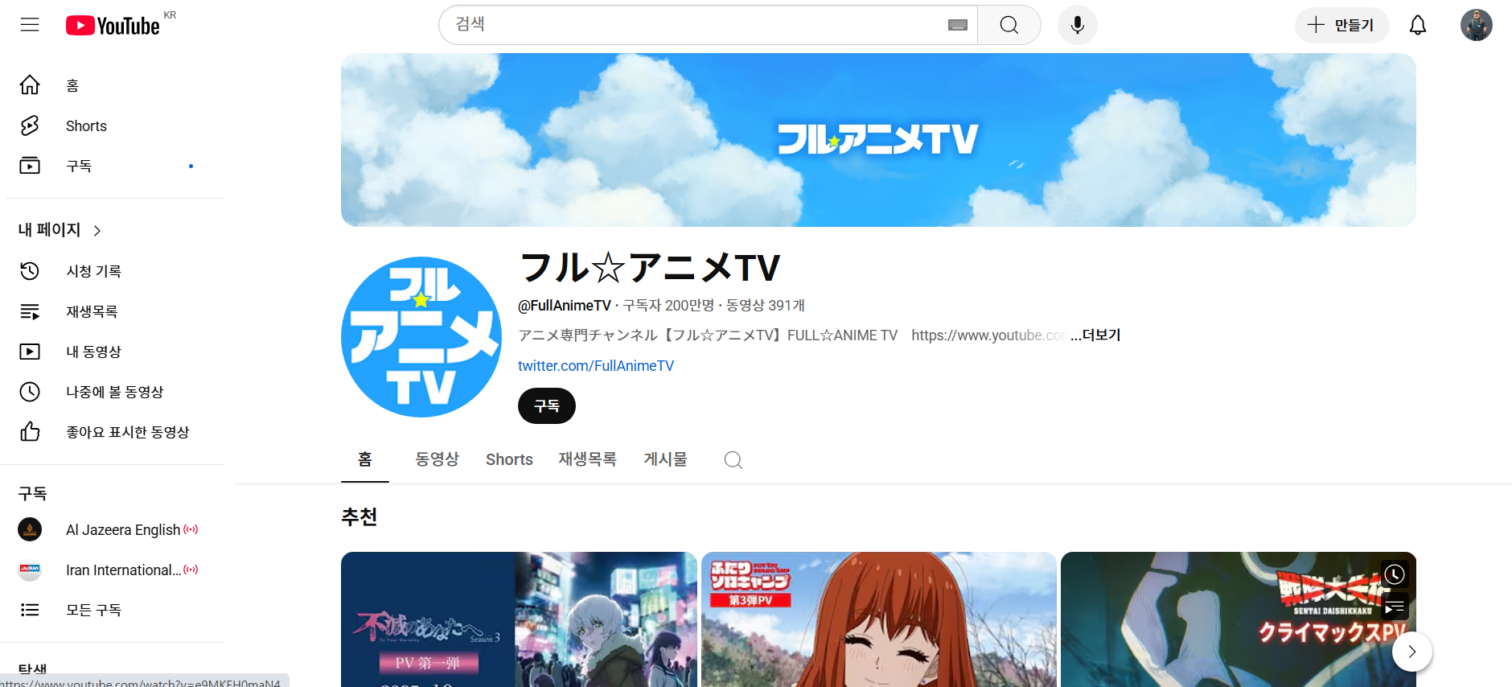1512x687 pixels.
Task: Click the magnifier search button
Action: (1009, 25)
